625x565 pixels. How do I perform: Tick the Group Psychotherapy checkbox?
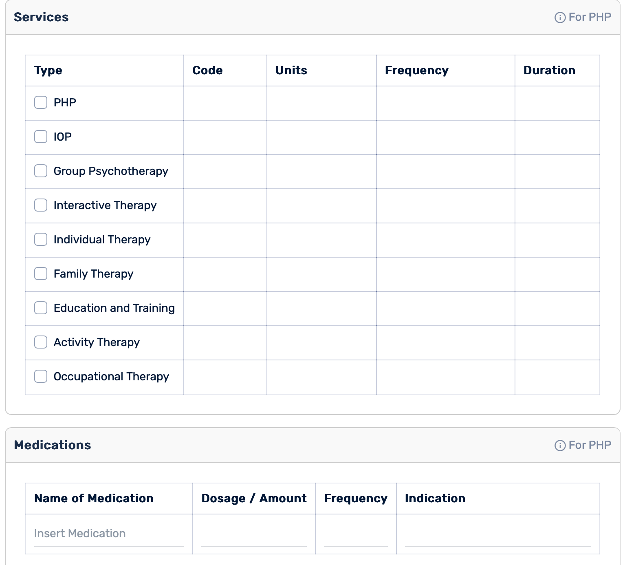(x=41, y=171)
